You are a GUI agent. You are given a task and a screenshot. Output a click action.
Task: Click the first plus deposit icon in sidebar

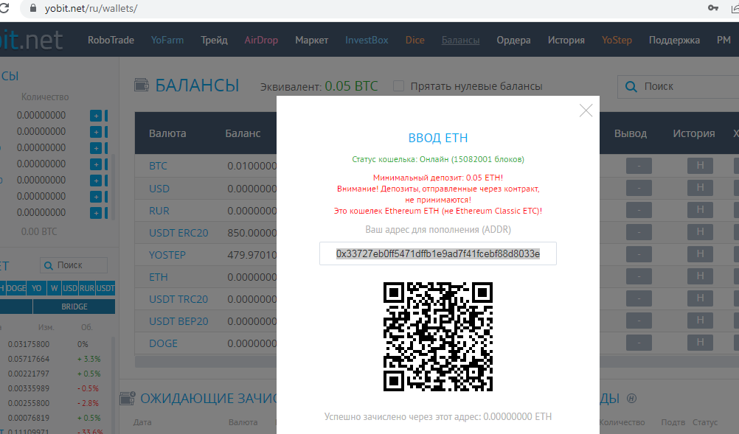click(x=96, y=116)
